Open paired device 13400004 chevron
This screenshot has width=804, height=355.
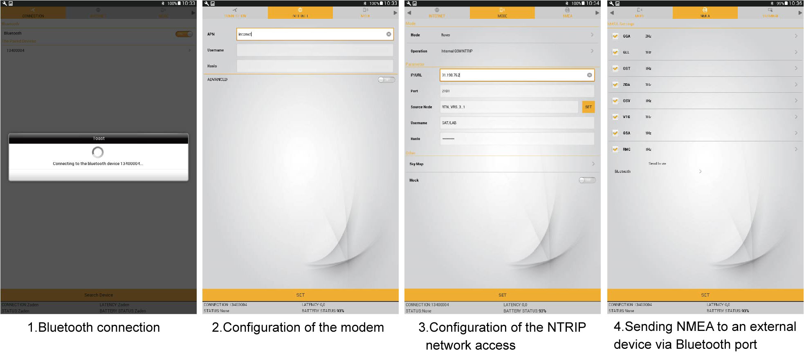[x=189, y=50]
